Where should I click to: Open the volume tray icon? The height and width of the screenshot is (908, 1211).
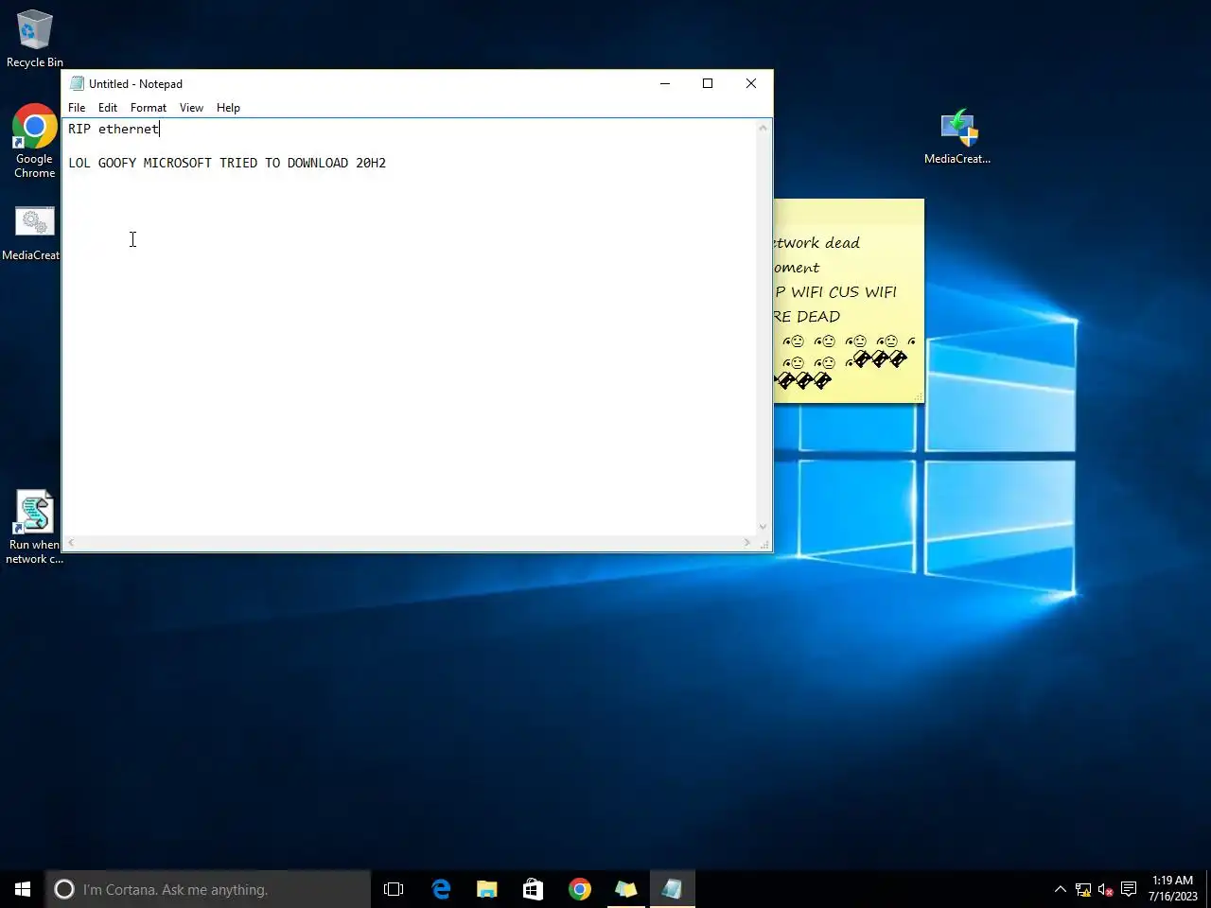(1105, 889)
